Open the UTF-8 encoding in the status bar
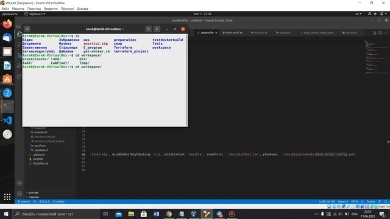The width and height of the screenshot is (390, 219). coord(354,201)
